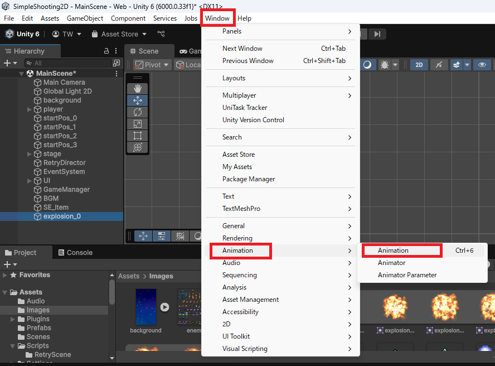Image resolution: width=495 pixels, height=366 pixels.
Task: Expand the Plugins folder
Action: [13, 319]
